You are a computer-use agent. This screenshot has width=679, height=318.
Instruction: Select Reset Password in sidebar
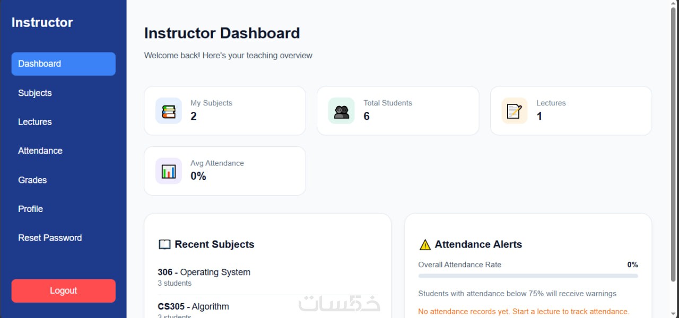coord(50,238)
